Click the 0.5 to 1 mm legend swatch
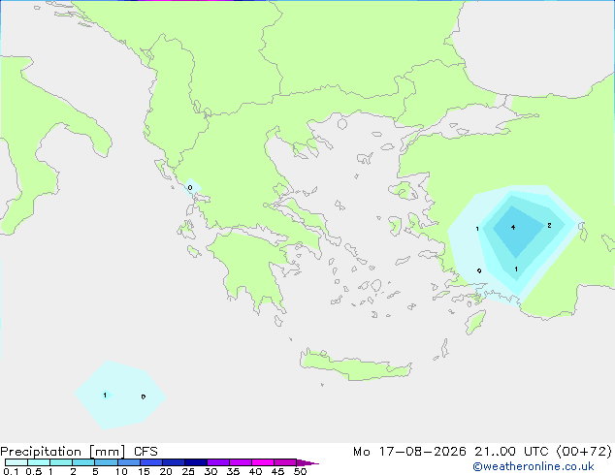This screenshot has height=475, width=615. (39, 462)
